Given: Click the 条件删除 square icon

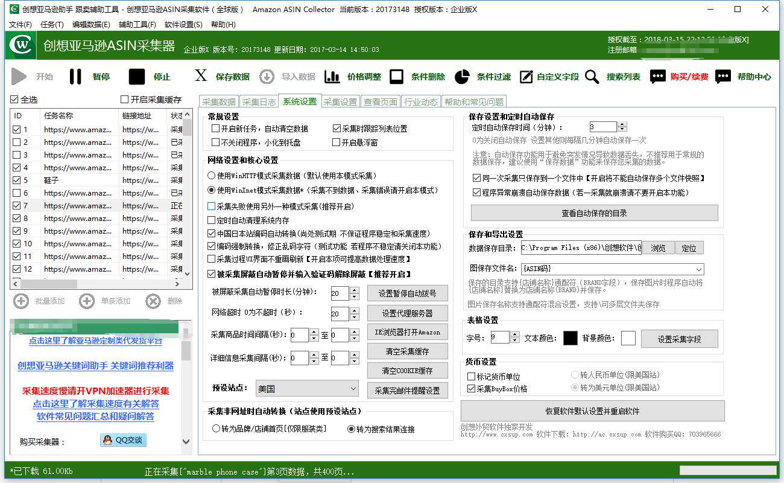Looking at the screenshot, I should [396, 77].
